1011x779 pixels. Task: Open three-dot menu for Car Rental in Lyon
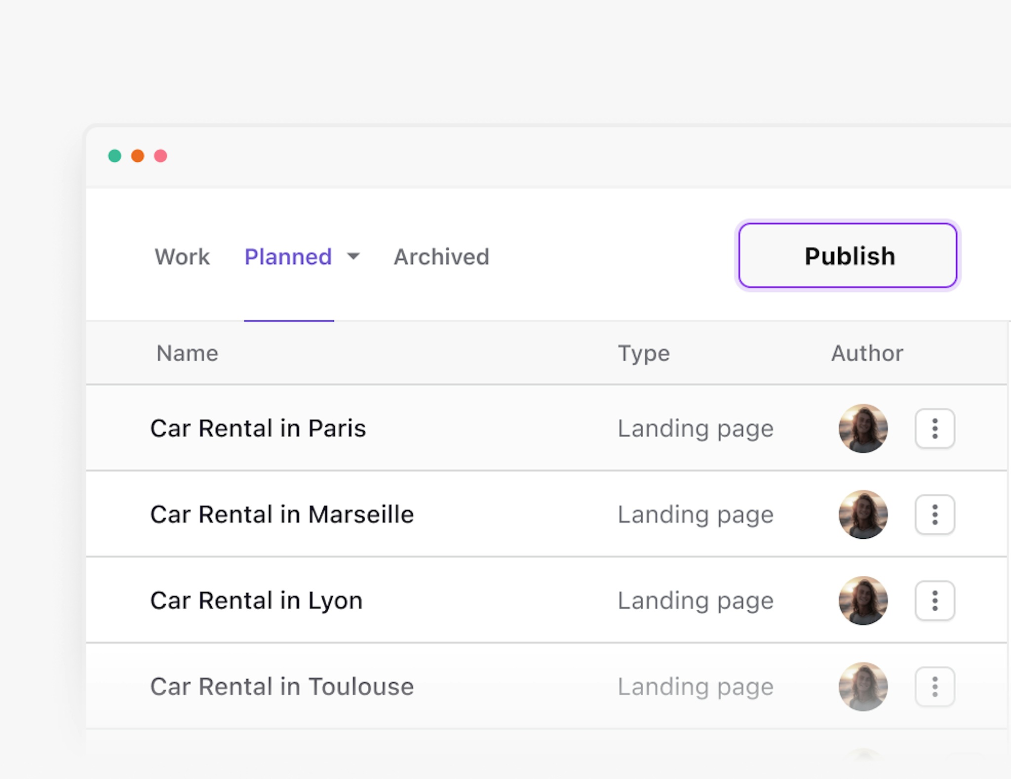coord(934,600)
